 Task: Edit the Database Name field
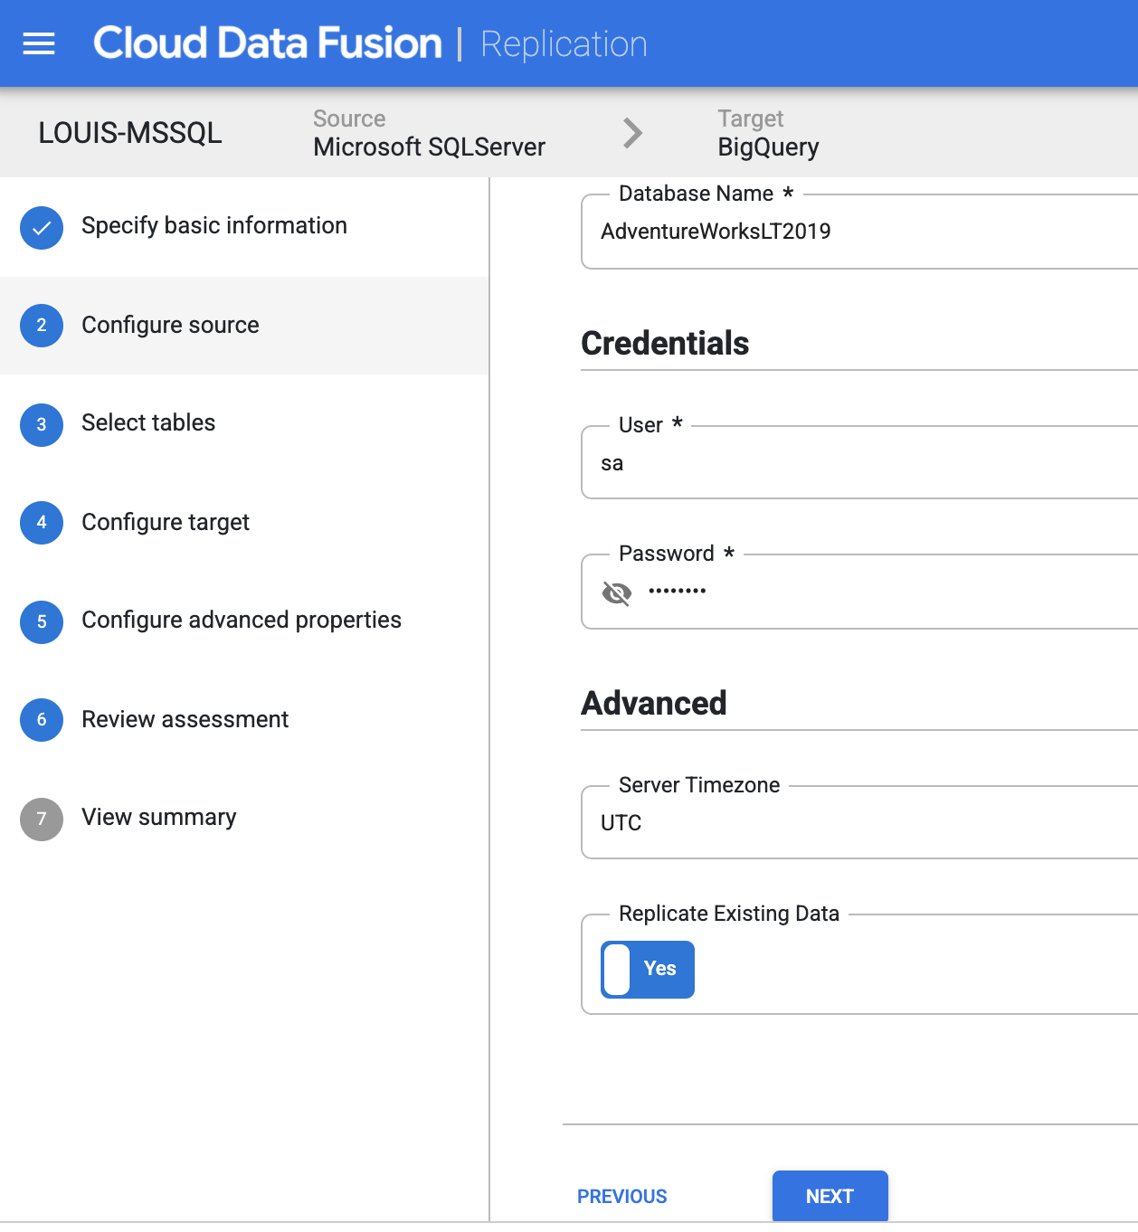tap(859, 232)
